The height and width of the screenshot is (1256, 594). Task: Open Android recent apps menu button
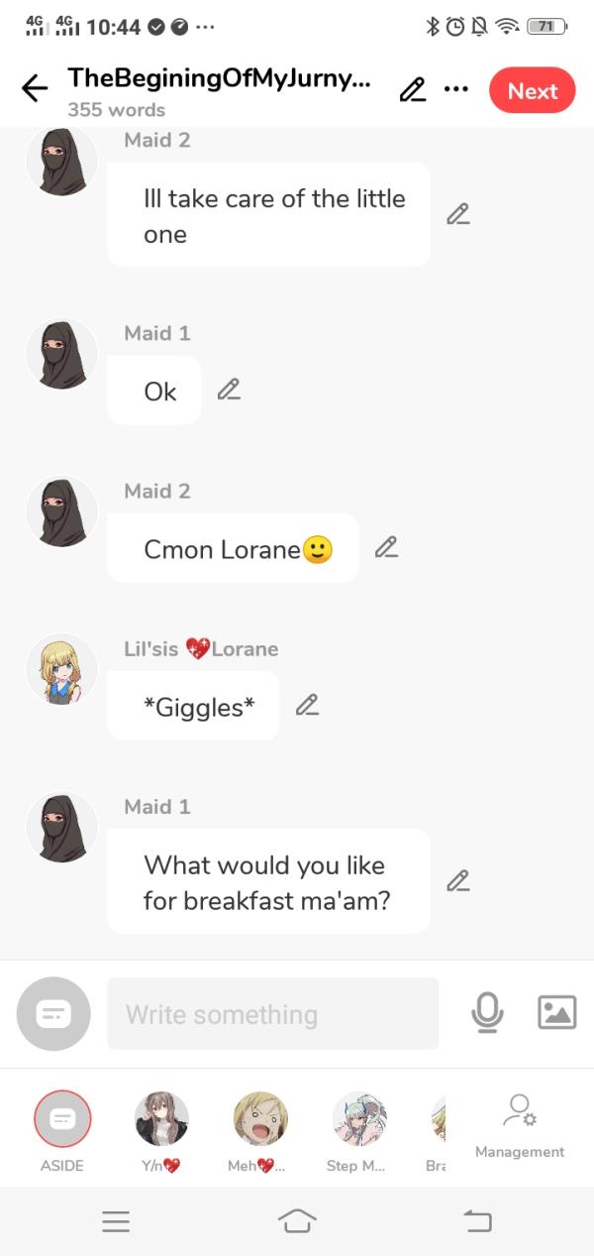click(x=116, y=1222)
